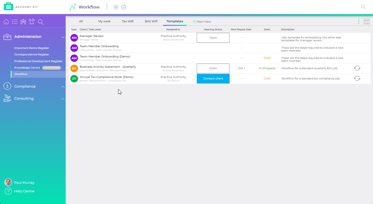The width and height of the screenshot is (373, 204).
Task: Click the top-right search magnifier icon
Action: pyautogui.click(x=364, y=7)
